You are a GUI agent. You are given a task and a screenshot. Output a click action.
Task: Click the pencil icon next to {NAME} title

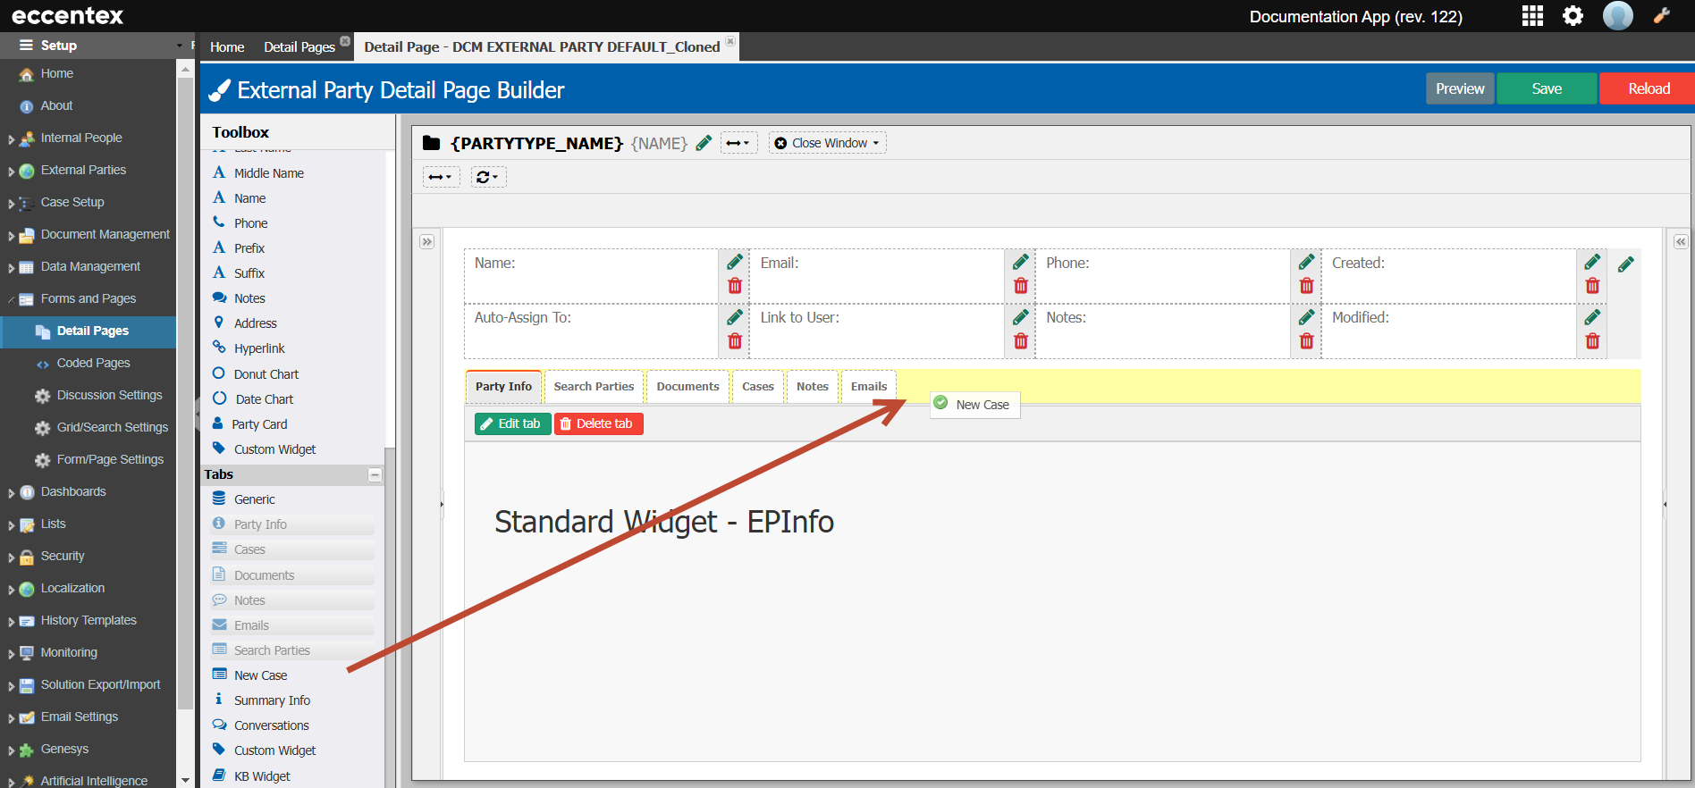tap(704, 143)
